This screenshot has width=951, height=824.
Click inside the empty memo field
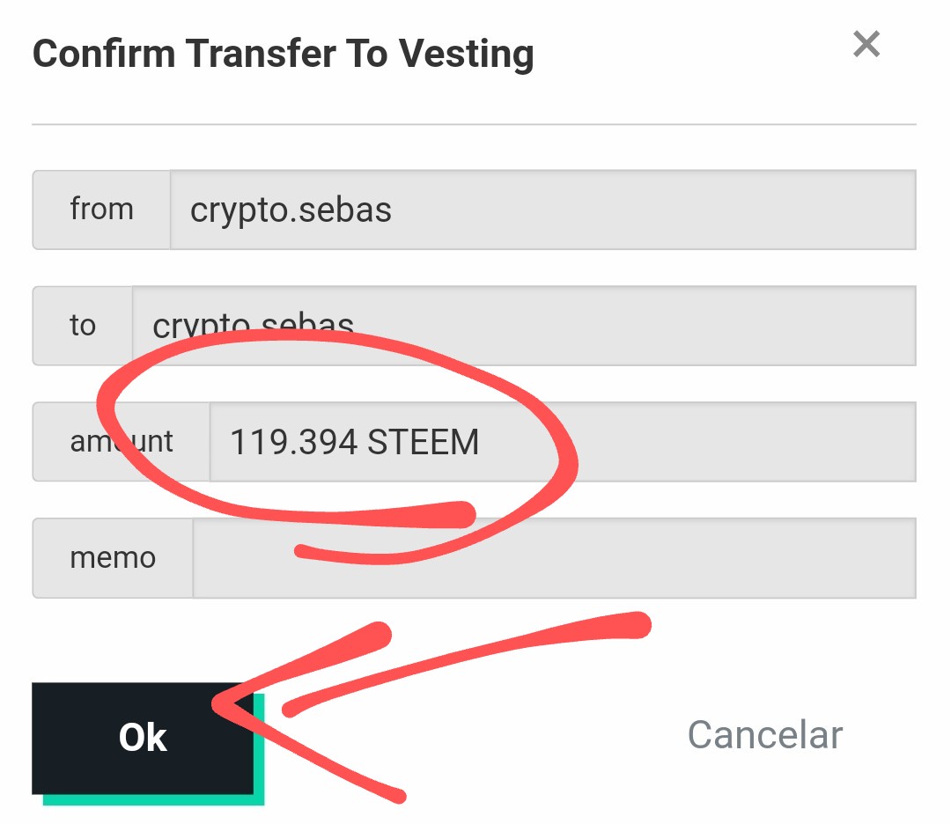pyautogui.click(x=553, y=558)
